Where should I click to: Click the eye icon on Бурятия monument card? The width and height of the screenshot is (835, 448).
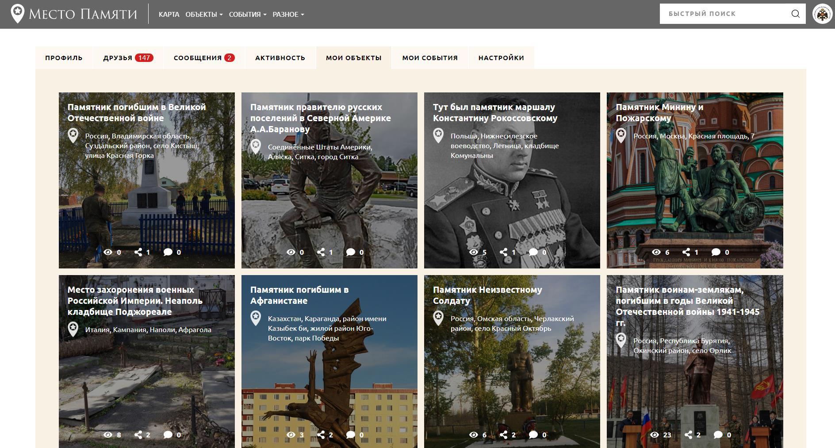655,435
